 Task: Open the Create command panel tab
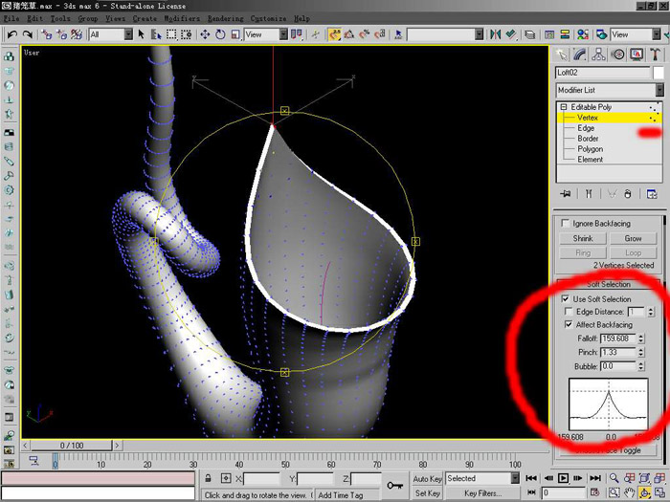coord(562,55)
